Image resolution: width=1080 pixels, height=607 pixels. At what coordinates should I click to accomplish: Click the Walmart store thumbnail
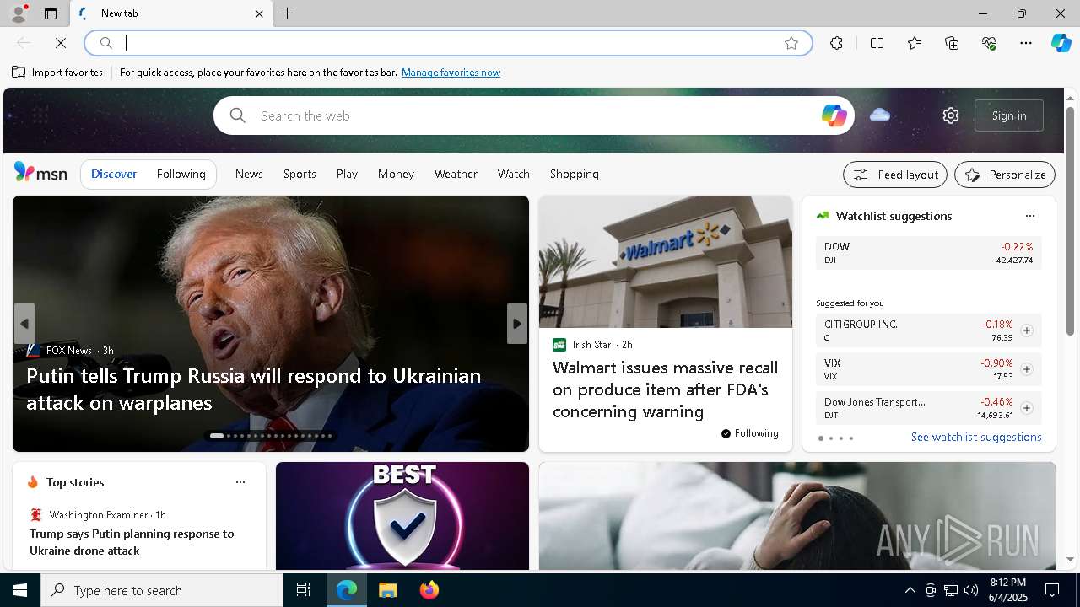666,262
